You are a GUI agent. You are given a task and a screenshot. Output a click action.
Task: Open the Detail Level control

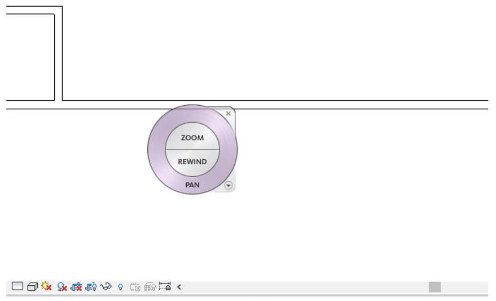[x=17, y=286]
